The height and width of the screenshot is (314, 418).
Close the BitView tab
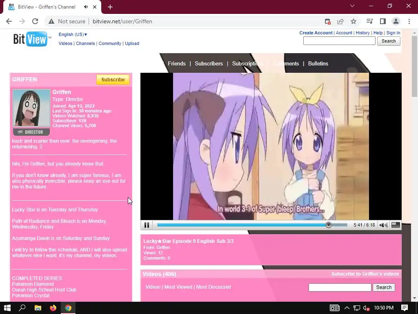coord(95,7)
